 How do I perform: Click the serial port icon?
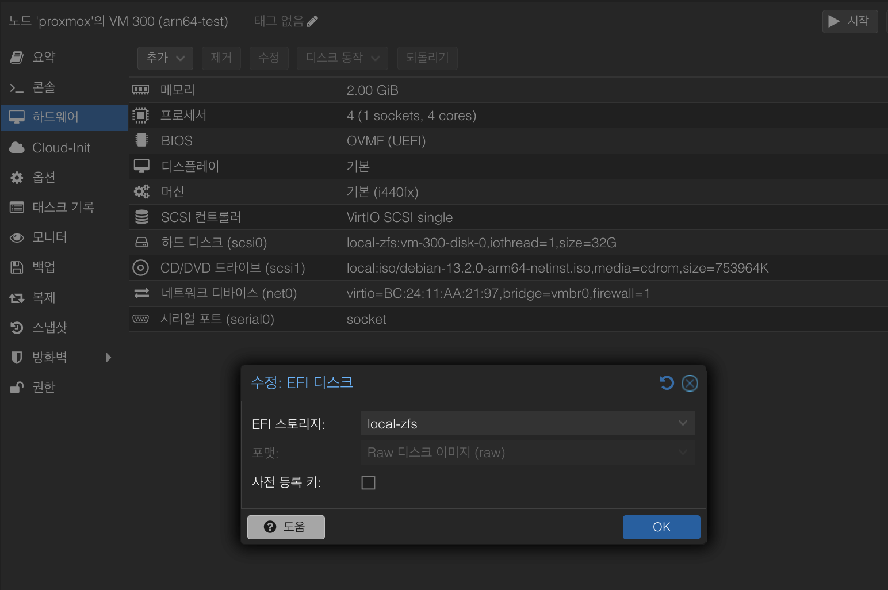click(x=140, y=319)
